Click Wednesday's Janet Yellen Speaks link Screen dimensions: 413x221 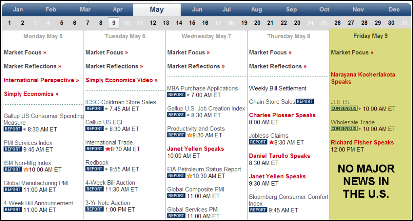pyautogui.click(x=196, y=149)
